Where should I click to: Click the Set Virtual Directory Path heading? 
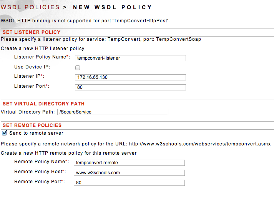pos(43,104)
